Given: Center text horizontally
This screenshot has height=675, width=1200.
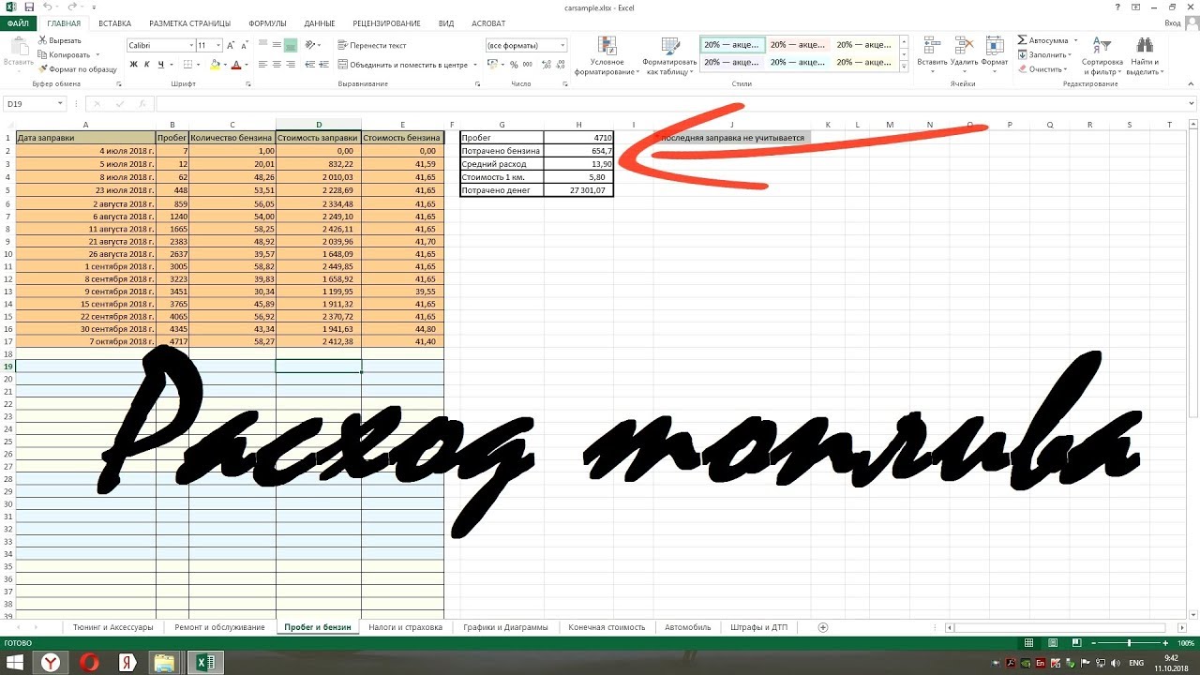Looking at the screenshot, I should [277, 65].
